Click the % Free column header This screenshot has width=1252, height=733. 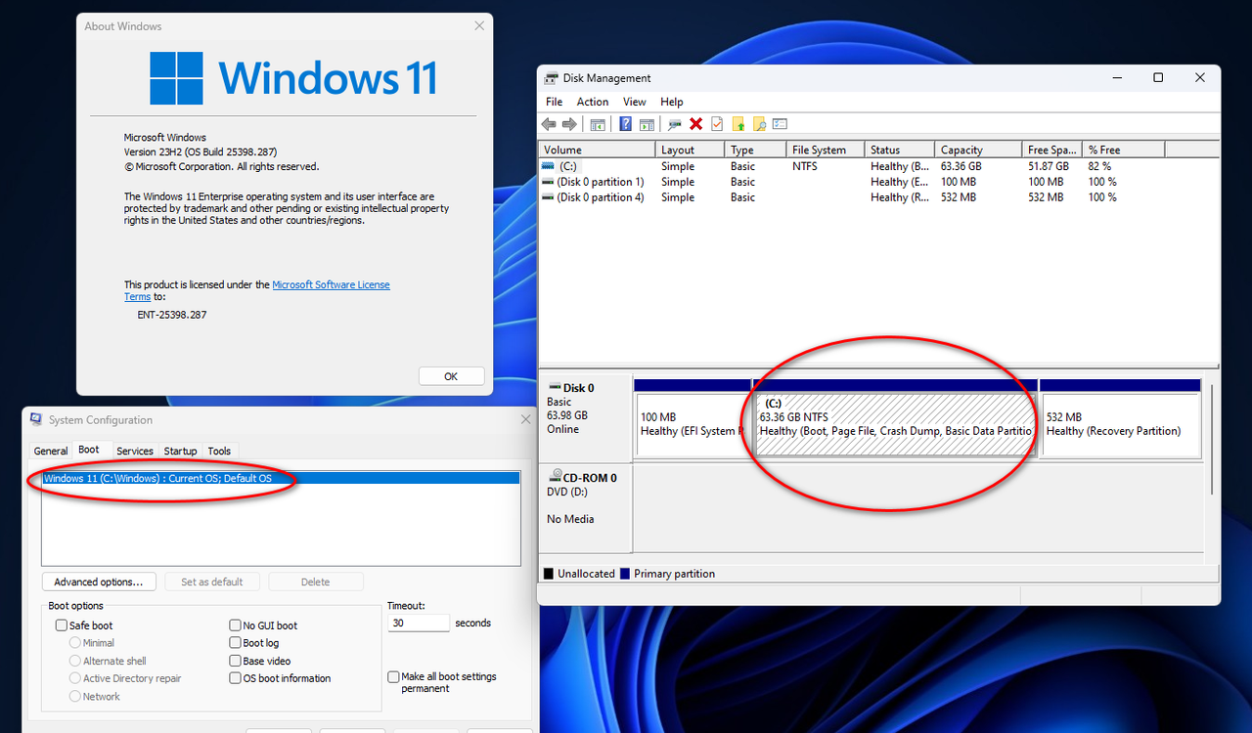tap(1123, 150)
